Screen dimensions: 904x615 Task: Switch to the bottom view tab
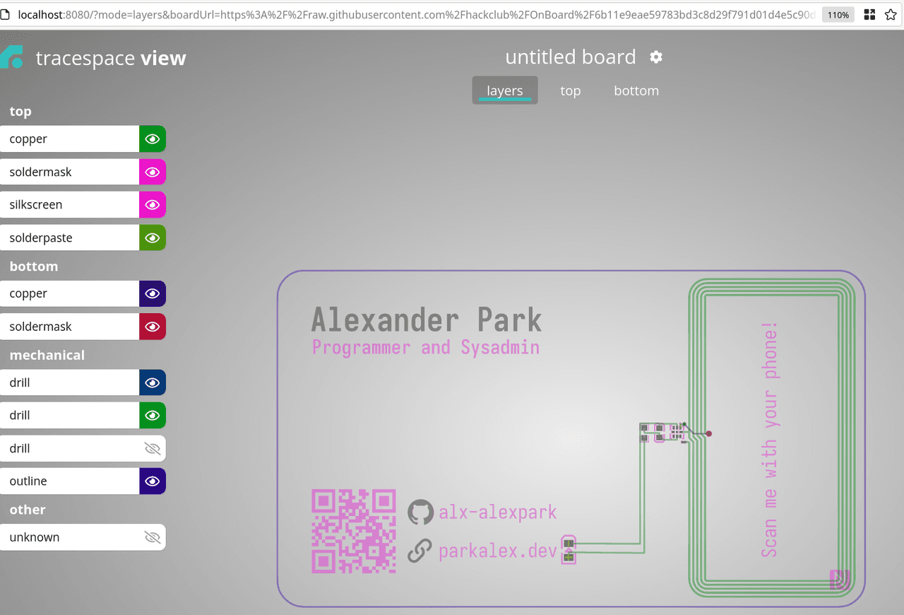pos(636,90)
